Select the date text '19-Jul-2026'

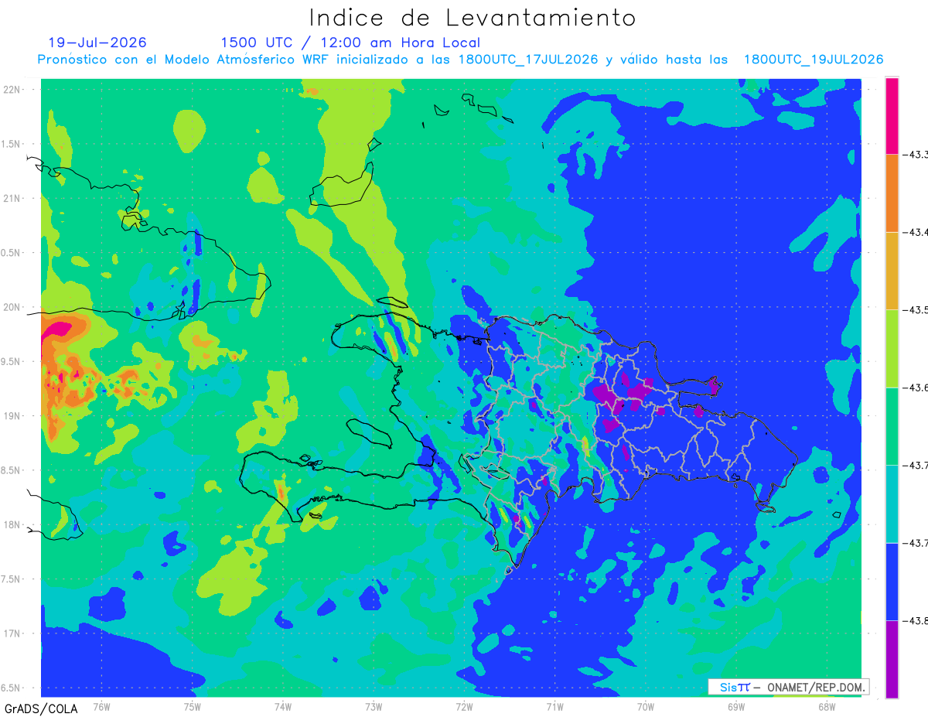coord(97,43)
